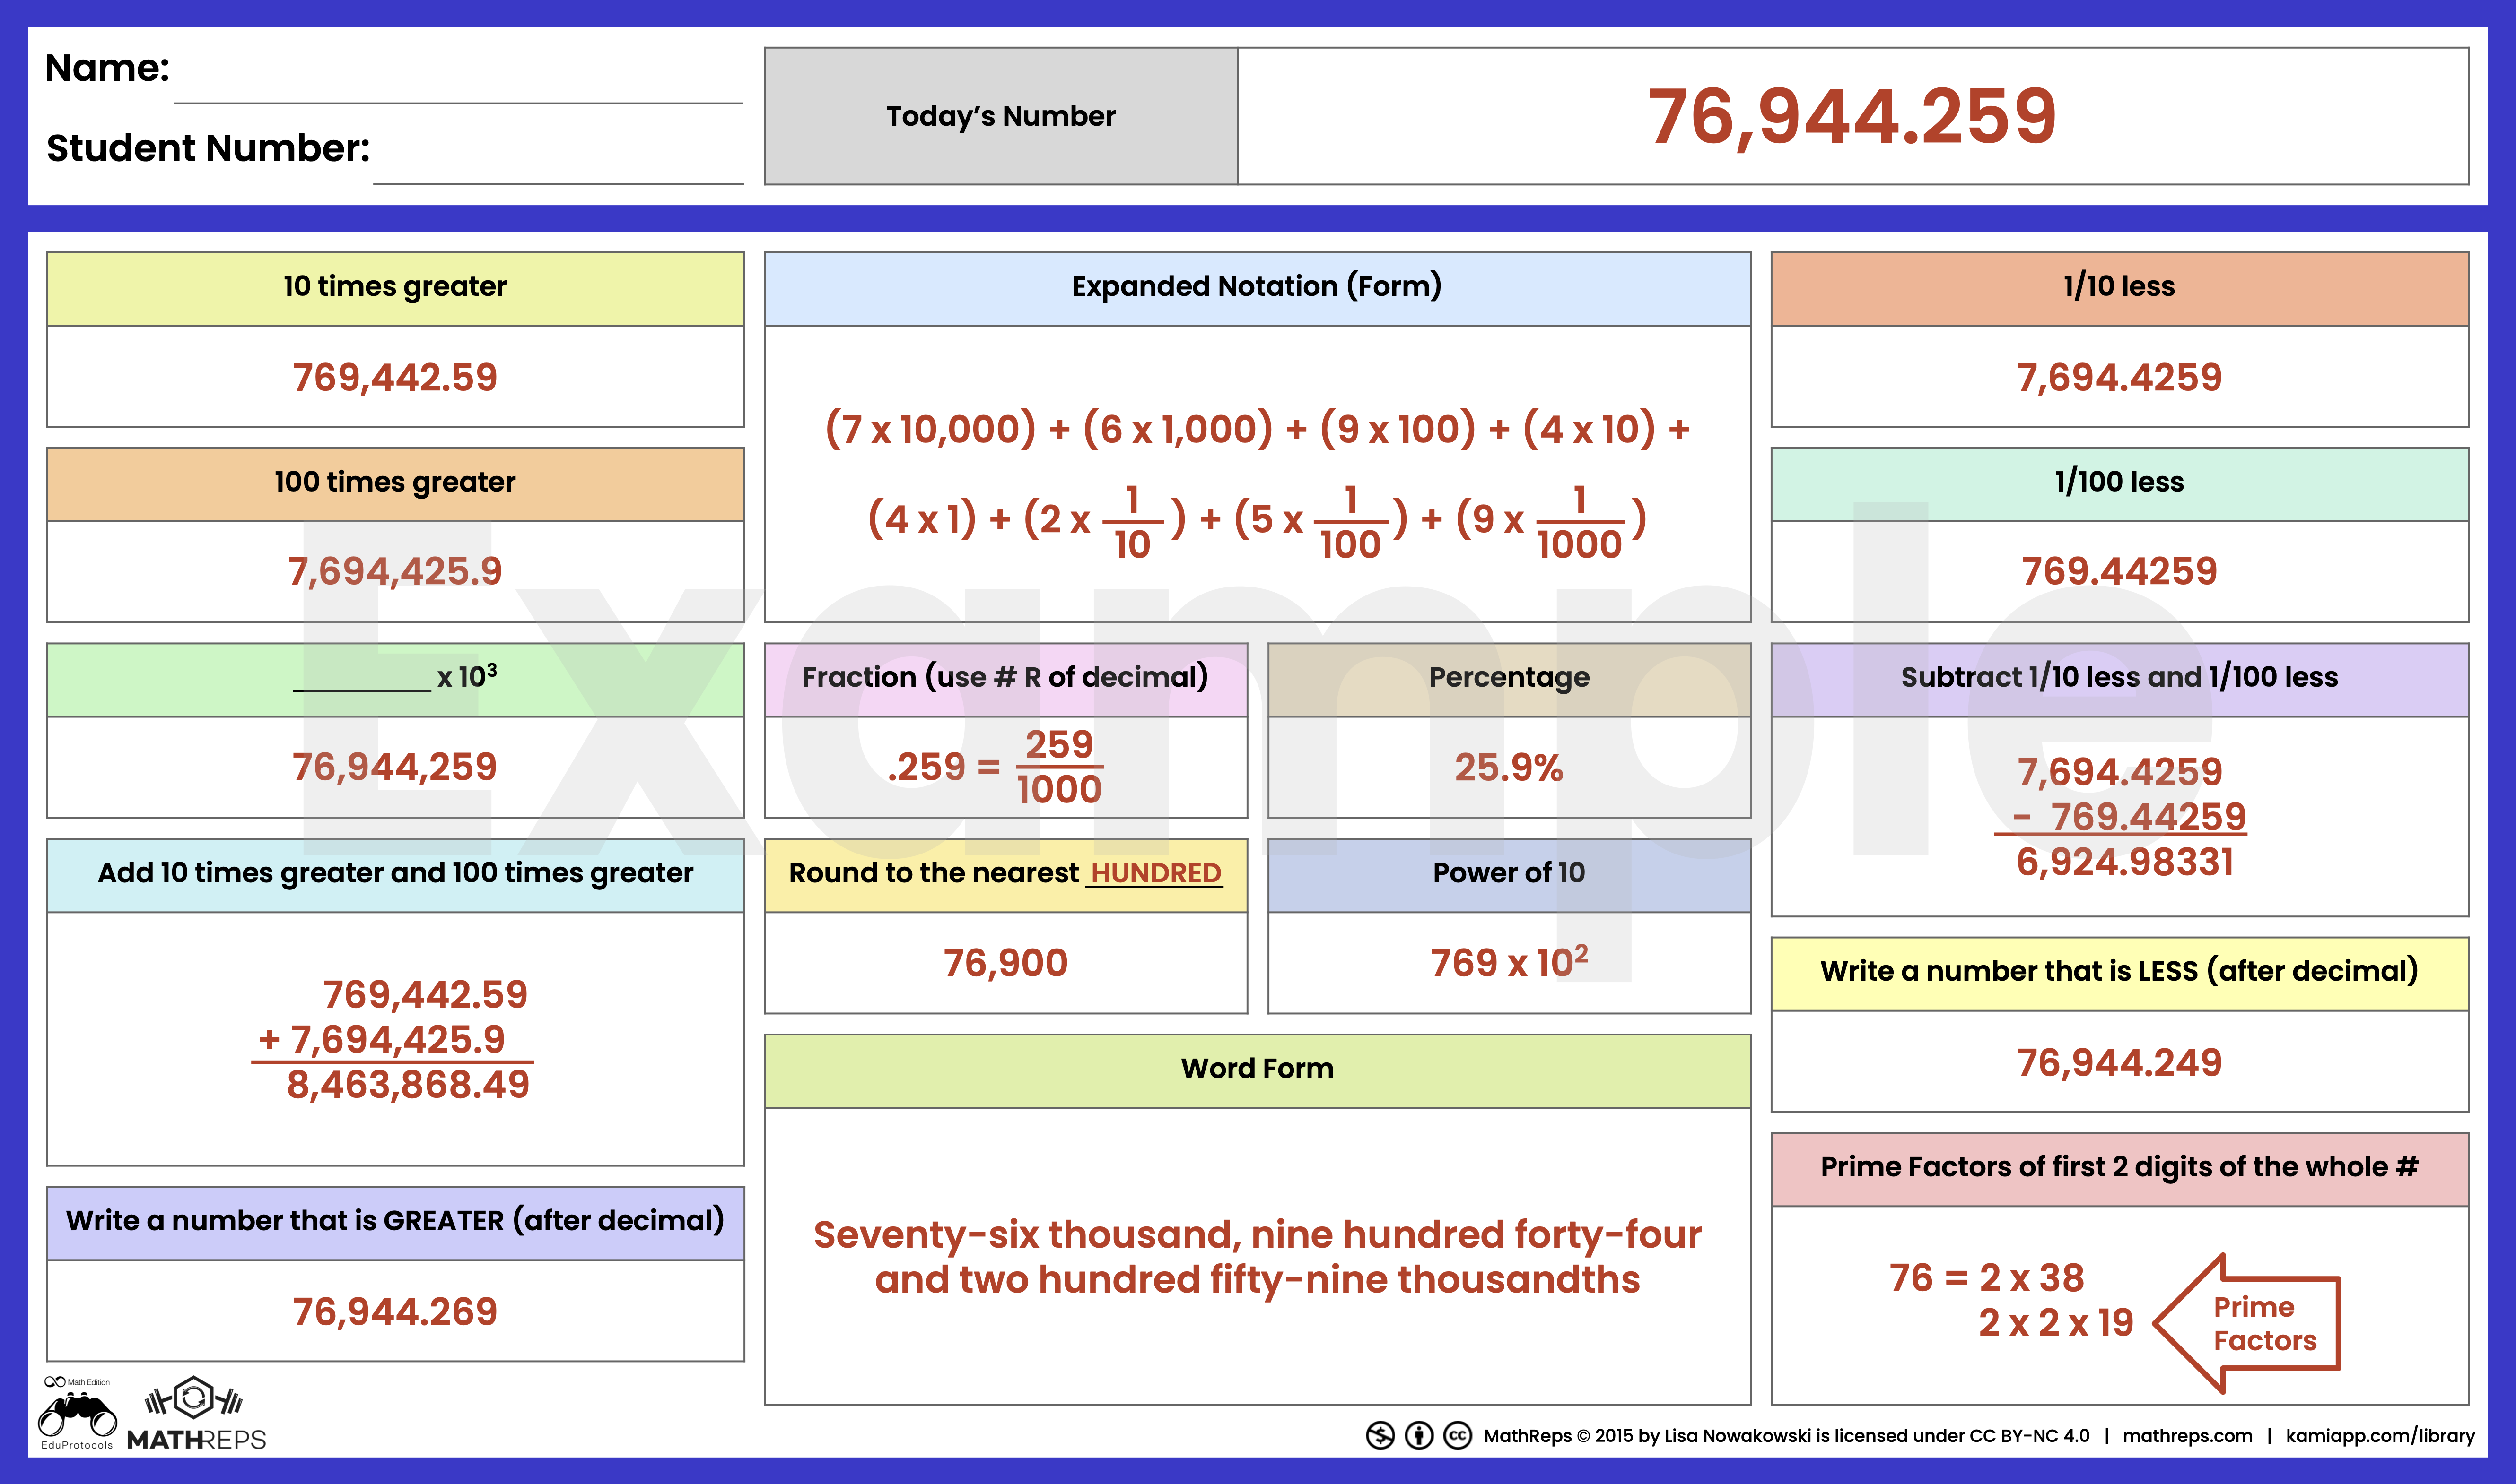Click the Creative Commons CC icon

[x=1458, y=1436]
